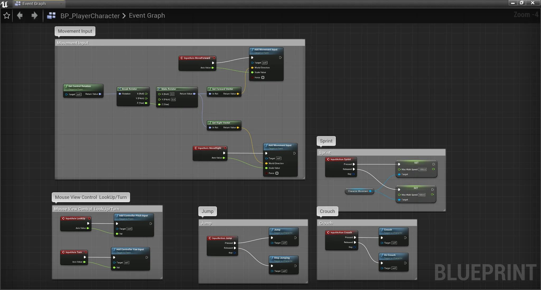
Task: Click X (Roll) value field in Make Rotator
Action: (172, 94)
